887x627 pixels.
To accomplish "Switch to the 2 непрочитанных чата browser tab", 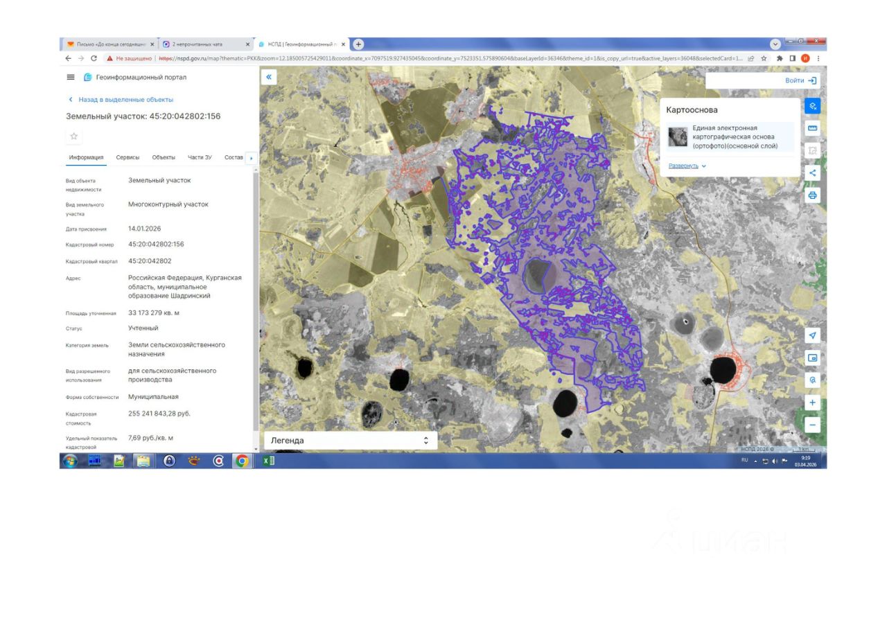I will 206,44.
